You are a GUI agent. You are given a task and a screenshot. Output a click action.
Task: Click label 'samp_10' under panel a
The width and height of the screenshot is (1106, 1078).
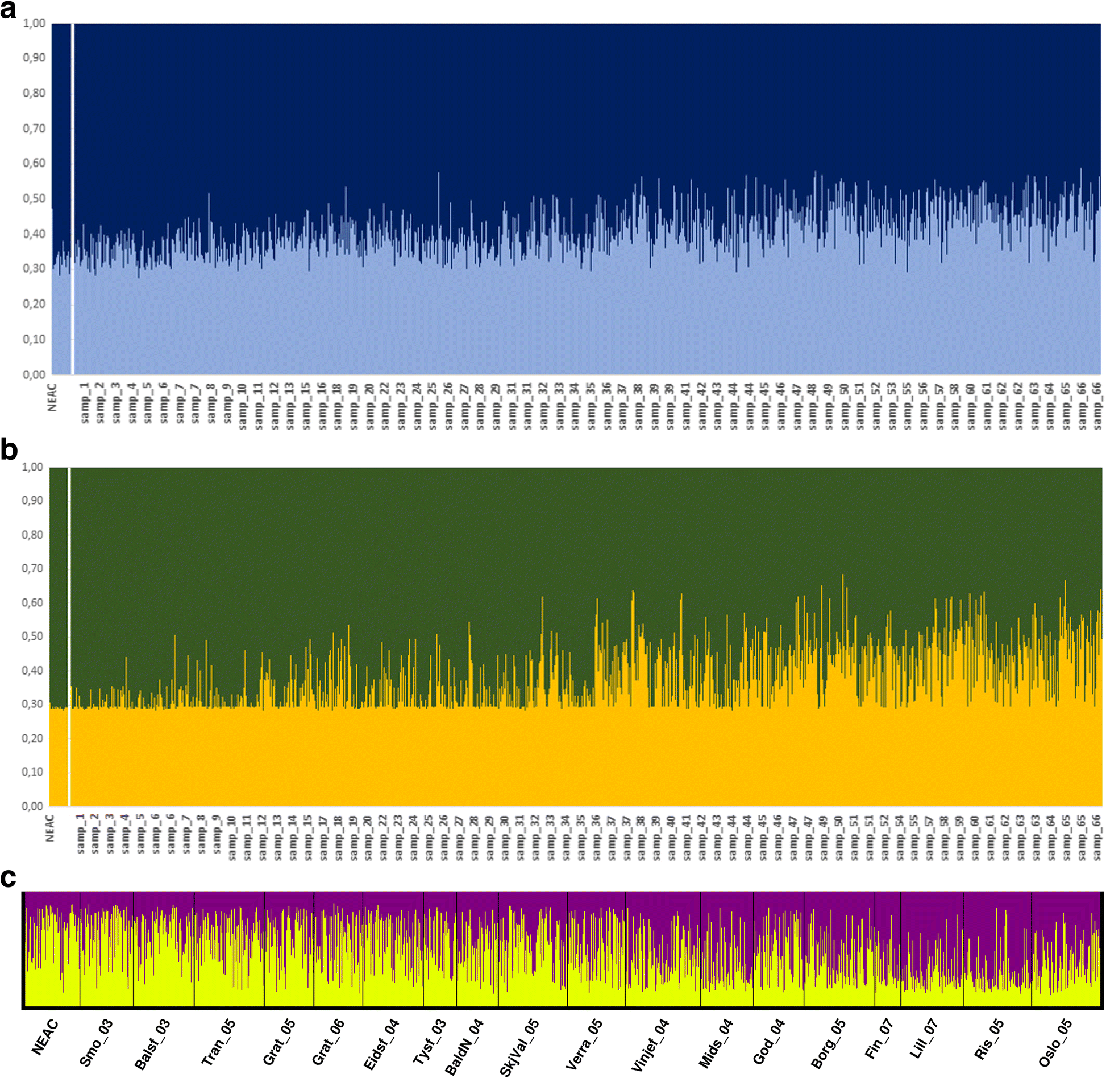pyautogui.click(x=243, y=406)
